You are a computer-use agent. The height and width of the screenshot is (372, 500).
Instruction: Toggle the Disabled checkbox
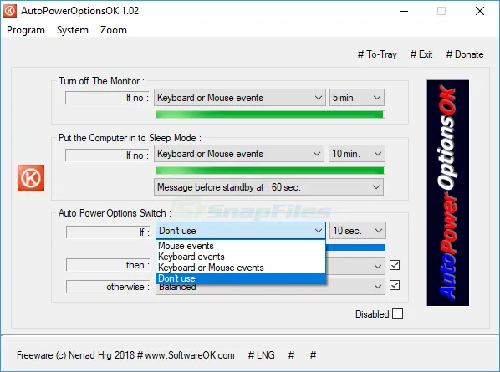tap(397, 314)
